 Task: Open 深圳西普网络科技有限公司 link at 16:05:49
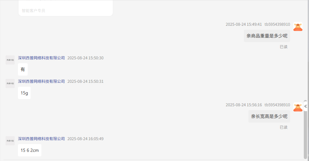(x=41, y=139)
